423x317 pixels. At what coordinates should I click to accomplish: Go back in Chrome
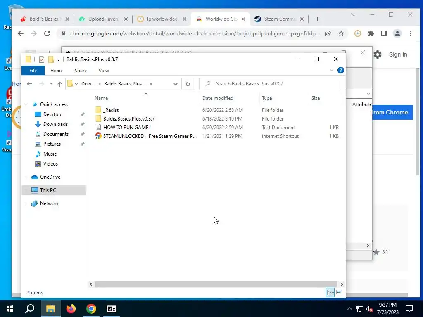(x=21, y=33)
